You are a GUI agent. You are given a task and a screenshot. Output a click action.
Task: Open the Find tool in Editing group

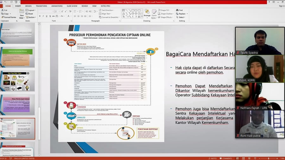coord(179,10)
